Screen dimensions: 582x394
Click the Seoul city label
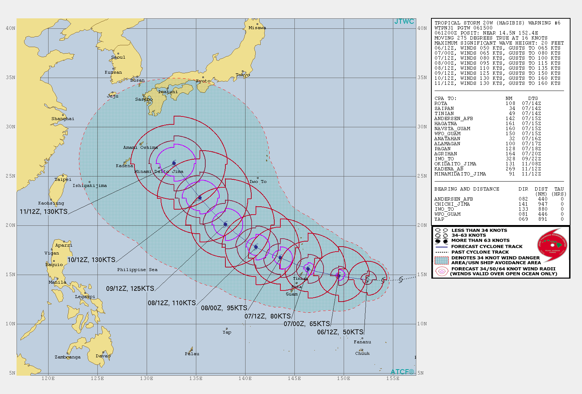118,57
